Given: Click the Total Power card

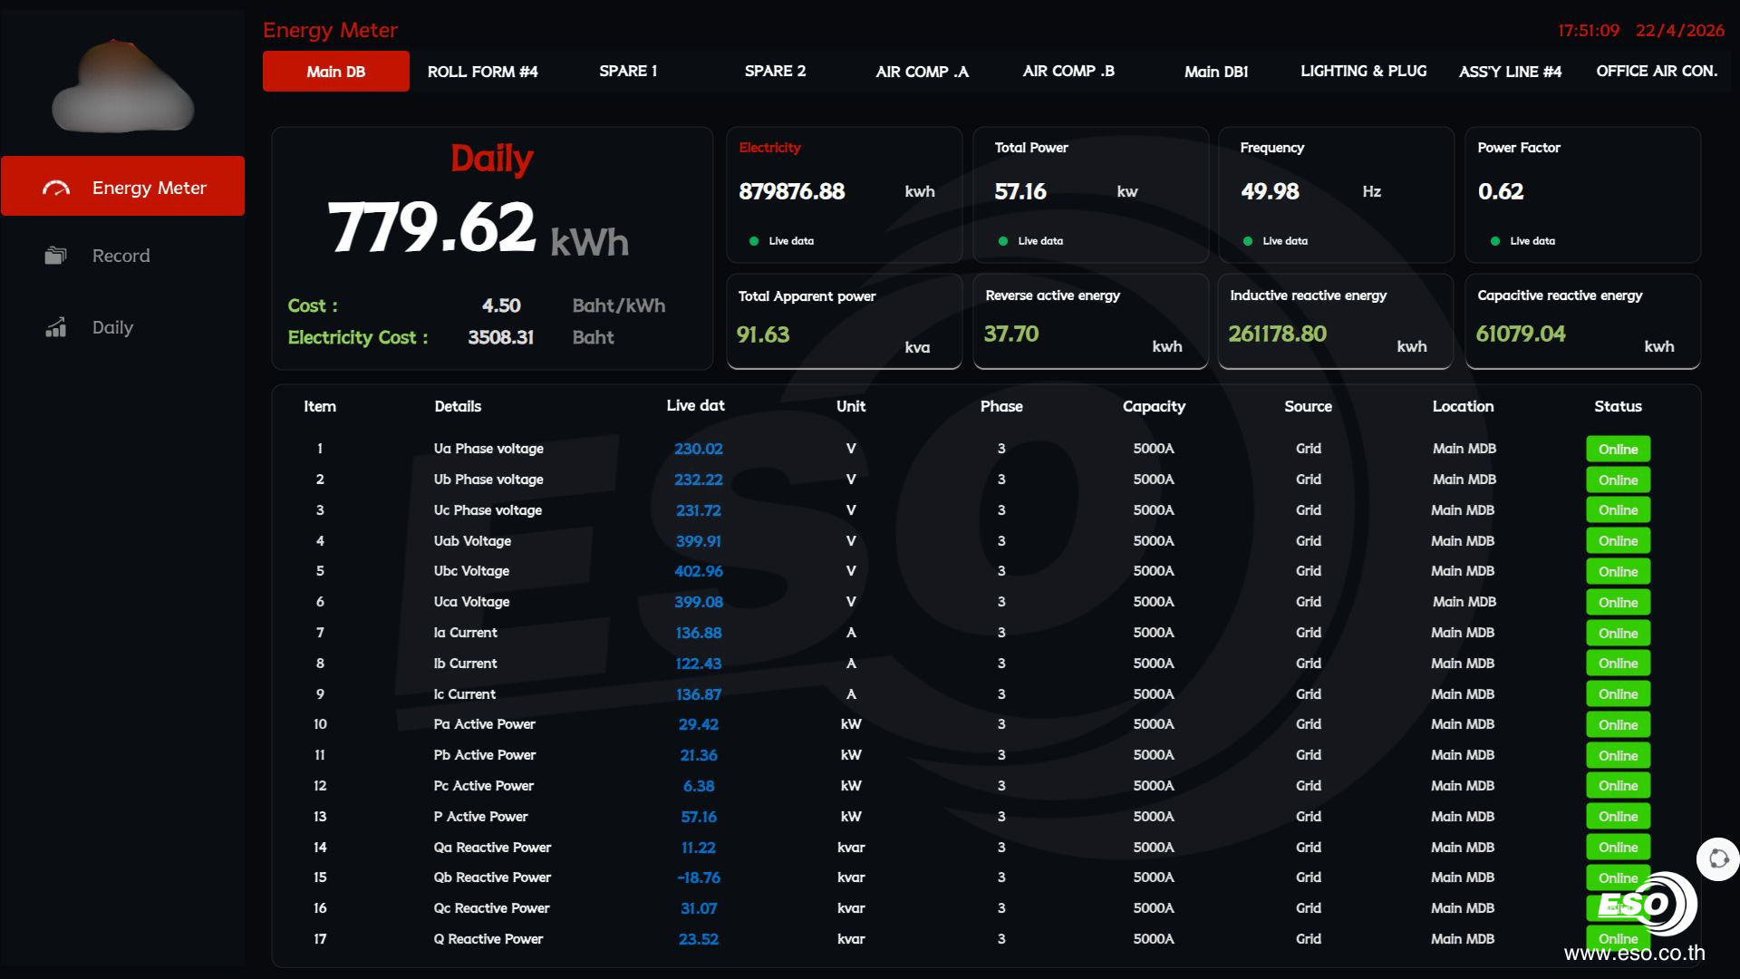Looking at the screenshot, I should (x=1090, y=195).
